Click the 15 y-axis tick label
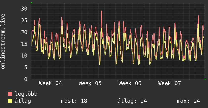This screenshot has height=108, width=208. pos(24,44)
